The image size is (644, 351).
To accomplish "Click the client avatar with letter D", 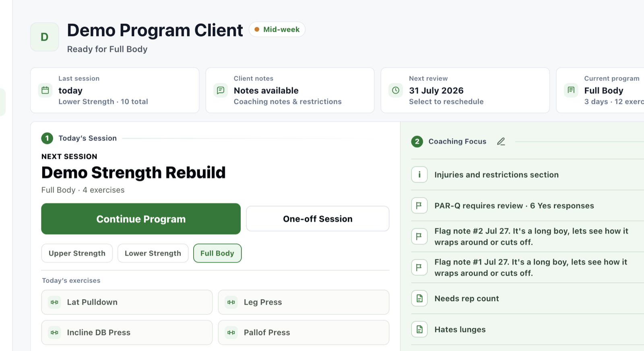I will click(45, 37).
